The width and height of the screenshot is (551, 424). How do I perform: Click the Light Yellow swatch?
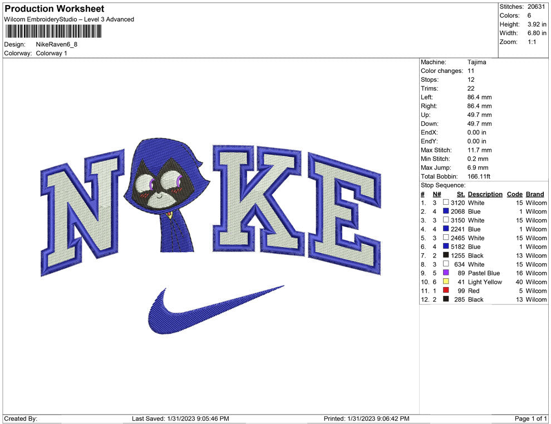tap(446, 282)
